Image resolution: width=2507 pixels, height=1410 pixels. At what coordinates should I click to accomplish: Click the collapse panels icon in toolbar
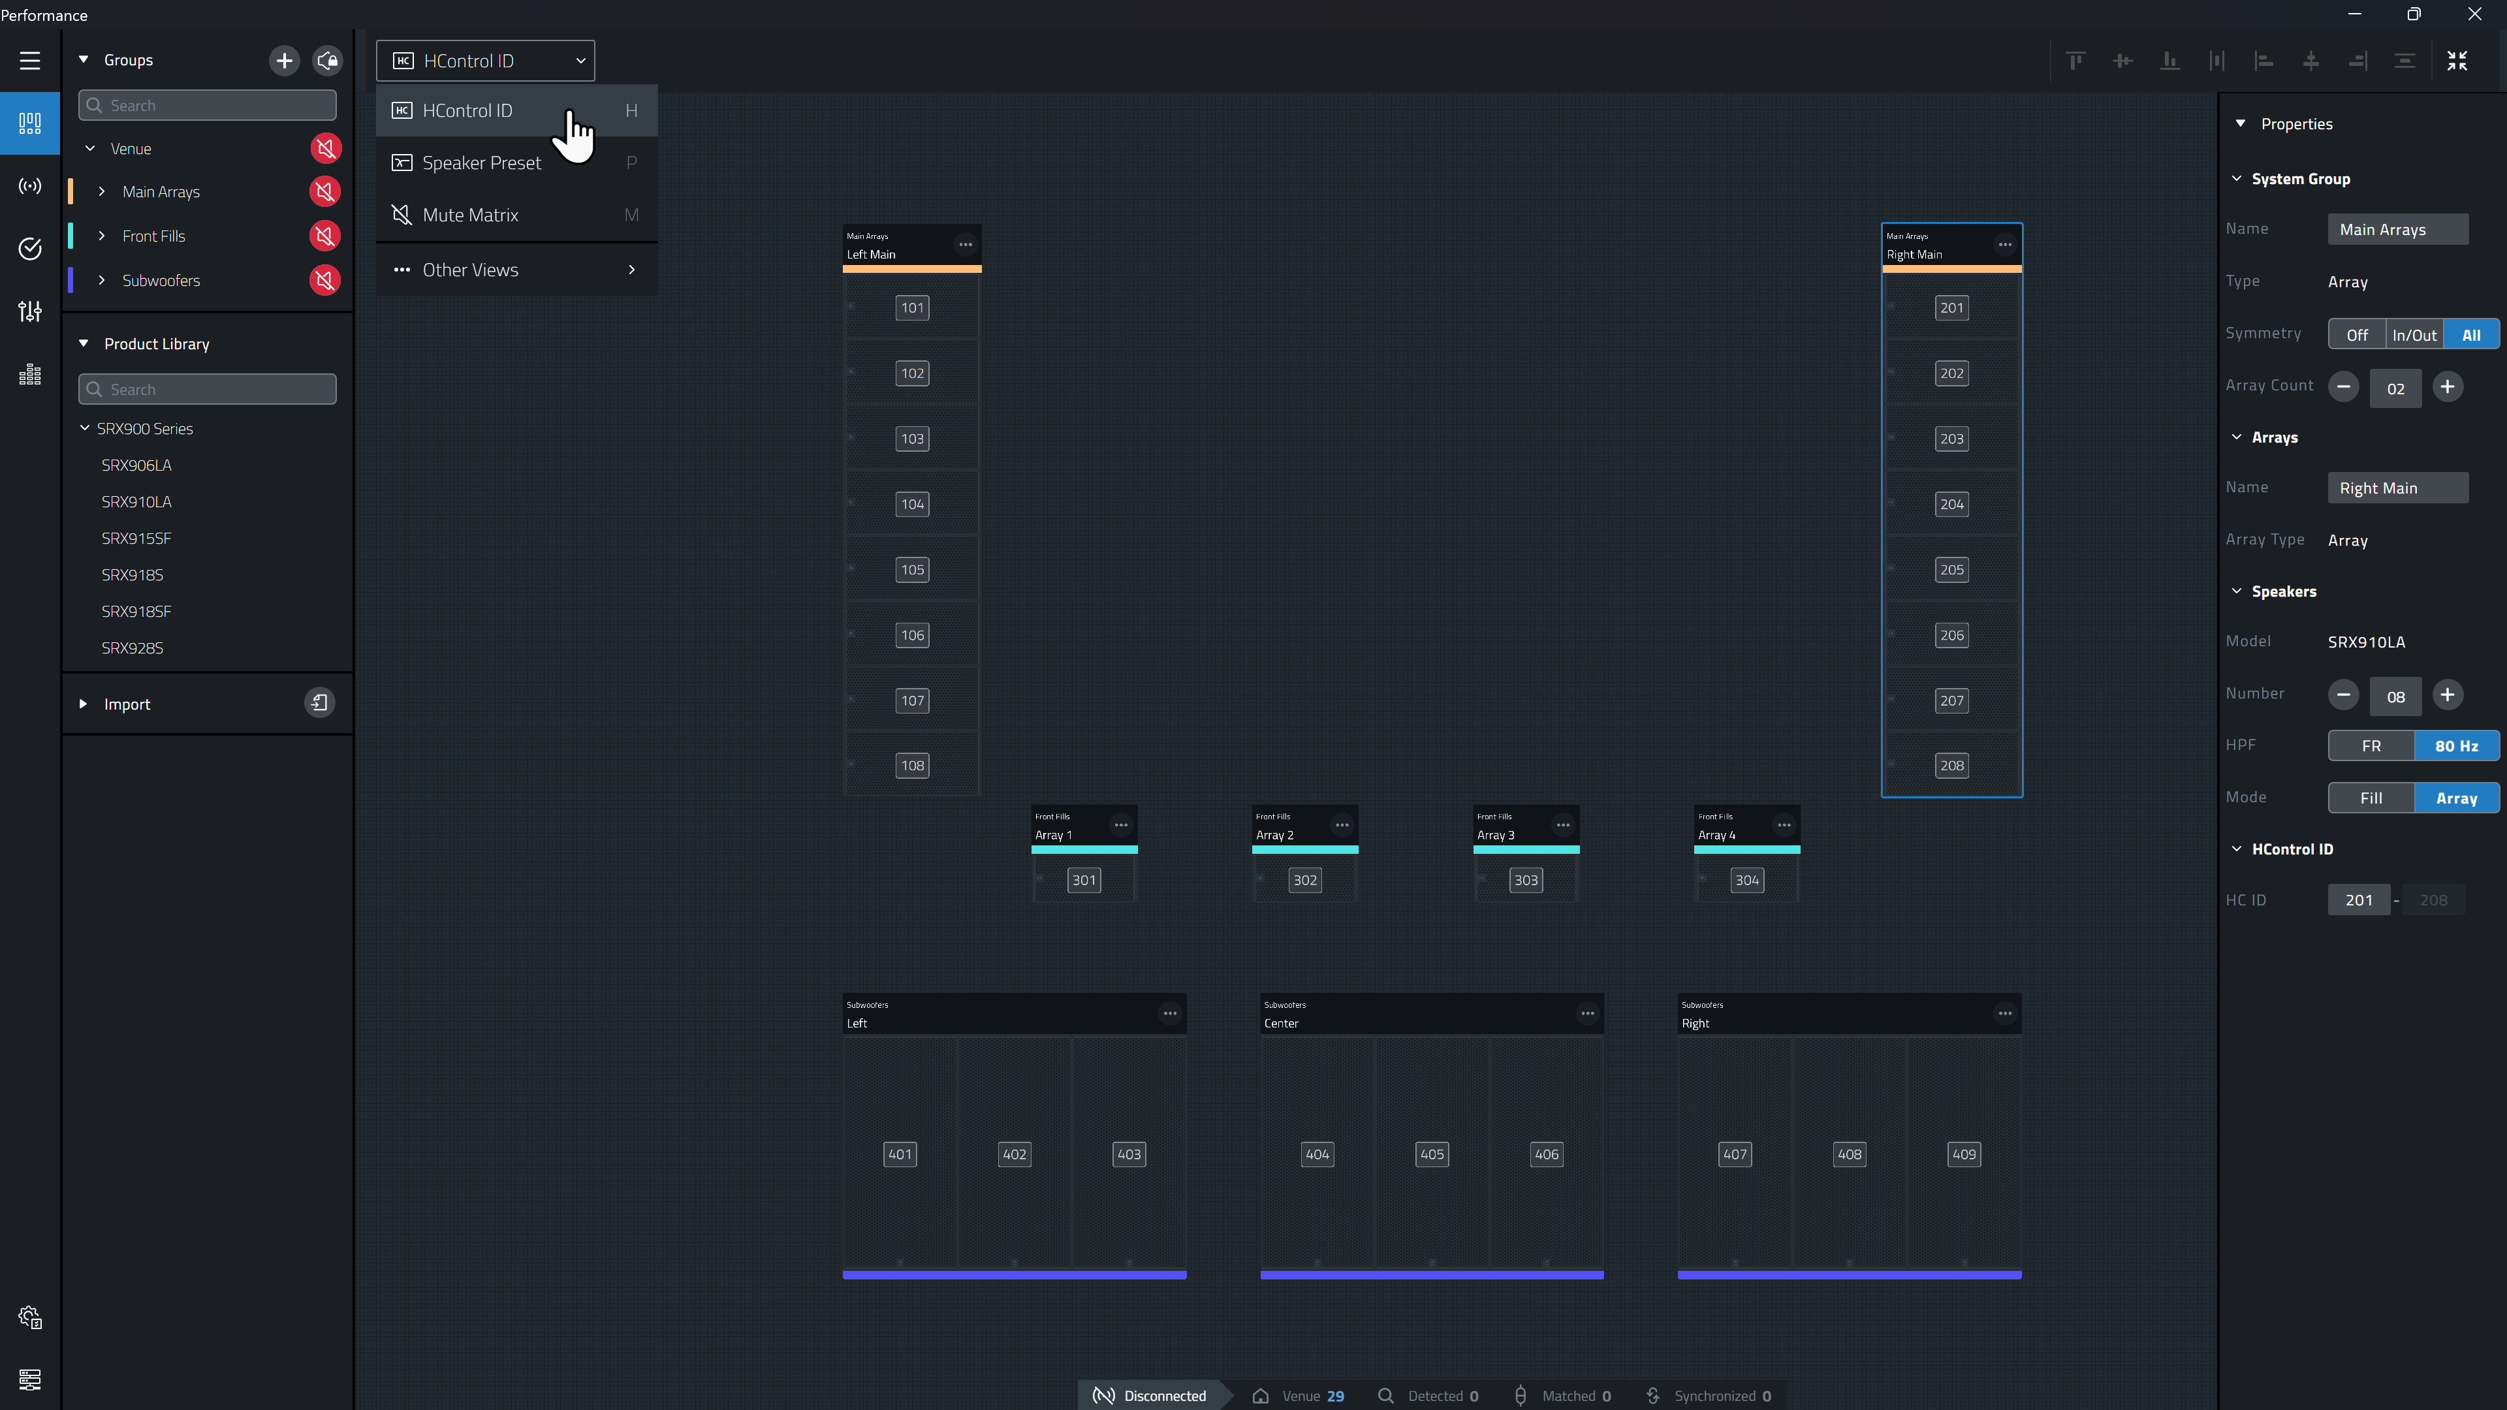(x=2457, y=61)
